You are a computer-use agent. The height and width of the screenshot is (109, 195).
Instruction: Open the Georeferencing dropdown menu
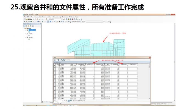pyautogui.click(x=77, y=22)
